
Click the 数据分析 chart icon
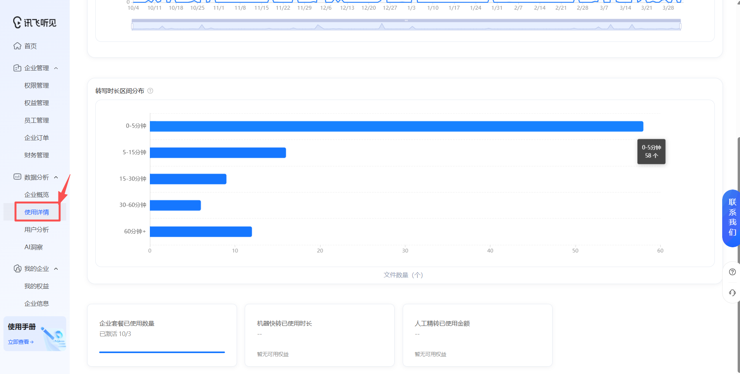pyautogui.click(x=17, y=177)
